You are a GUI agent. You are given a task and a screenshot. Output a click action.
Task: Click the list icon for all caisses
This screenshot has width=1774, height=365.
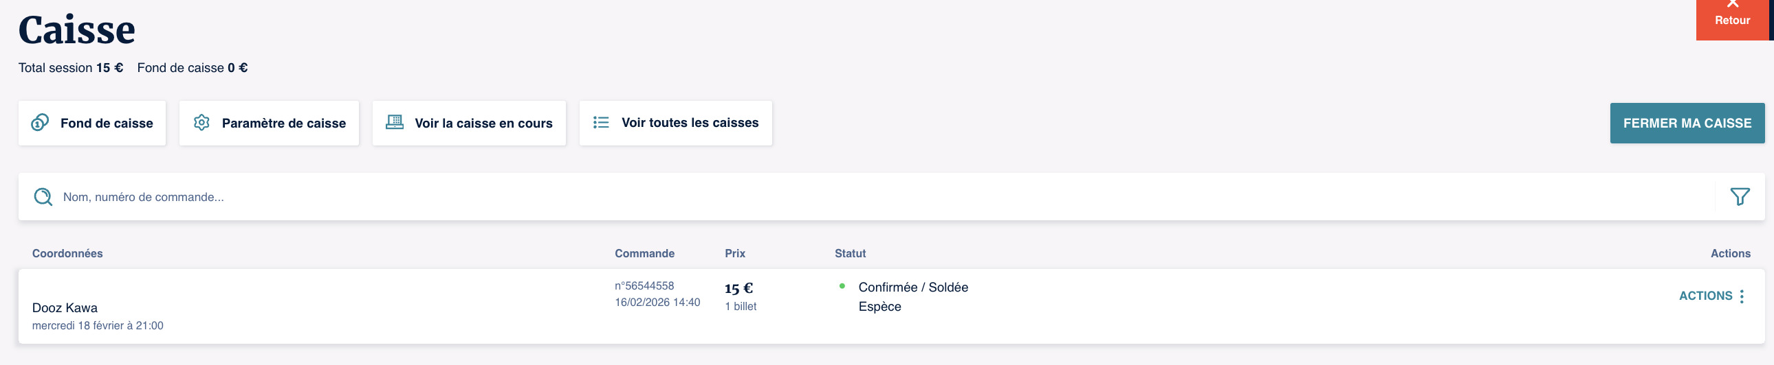(601, 122)
